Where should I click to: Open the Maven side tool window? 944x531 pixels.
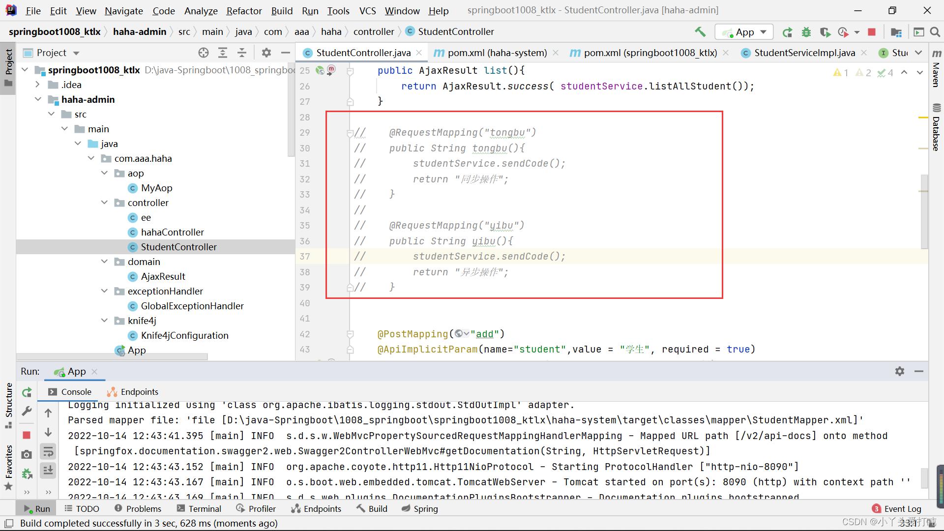pos(937,68)
